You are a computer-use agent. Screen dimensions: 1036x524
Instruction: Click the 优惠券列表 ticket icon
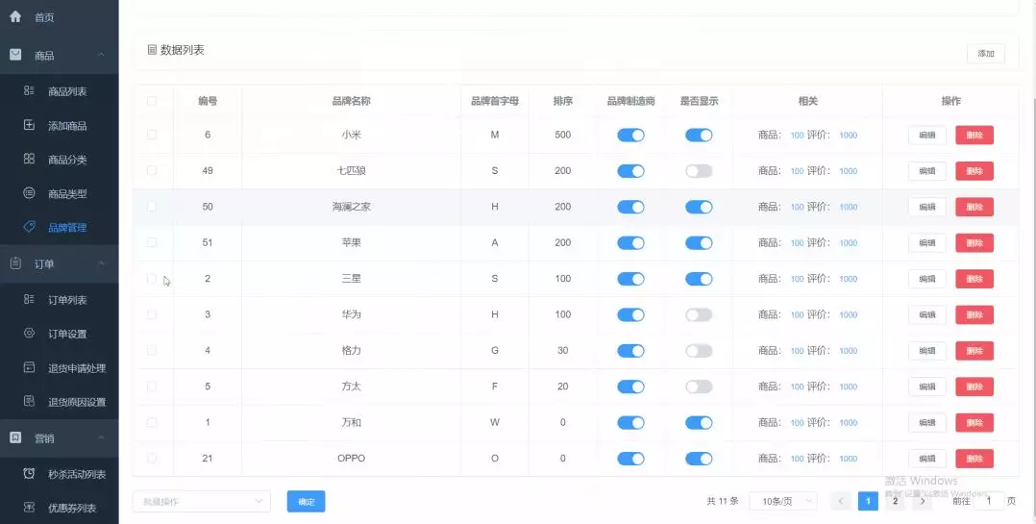(x=29, y=508)
